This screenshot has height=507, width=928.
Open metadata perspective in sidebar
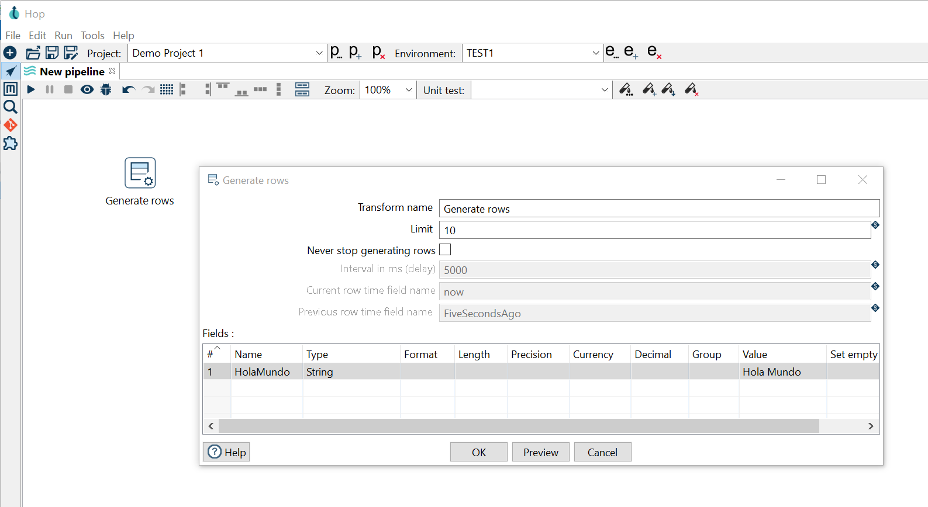(x=11, y=89)
